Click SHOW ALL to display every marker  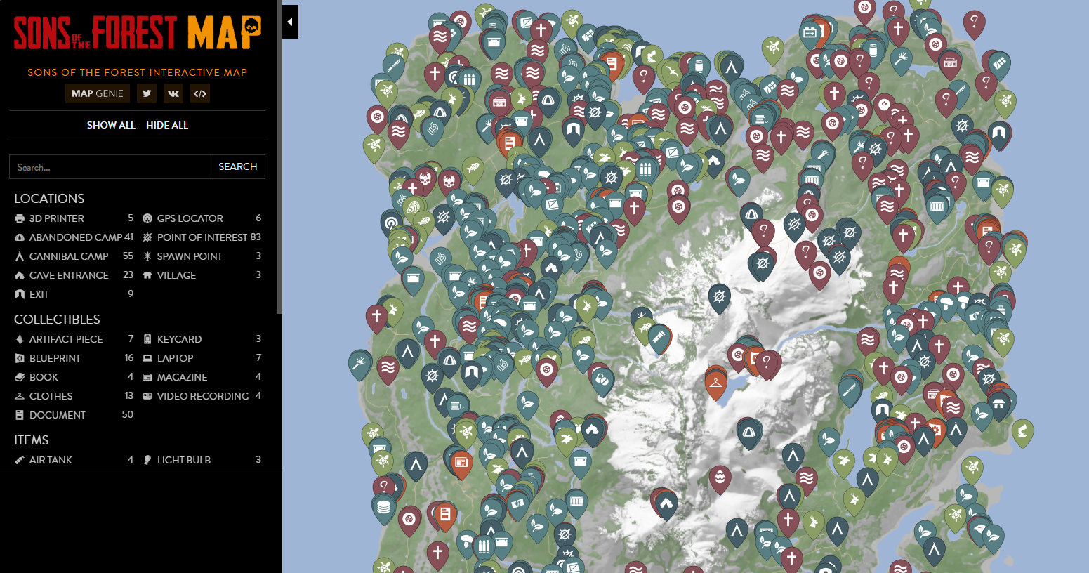[x=111, y=125]
